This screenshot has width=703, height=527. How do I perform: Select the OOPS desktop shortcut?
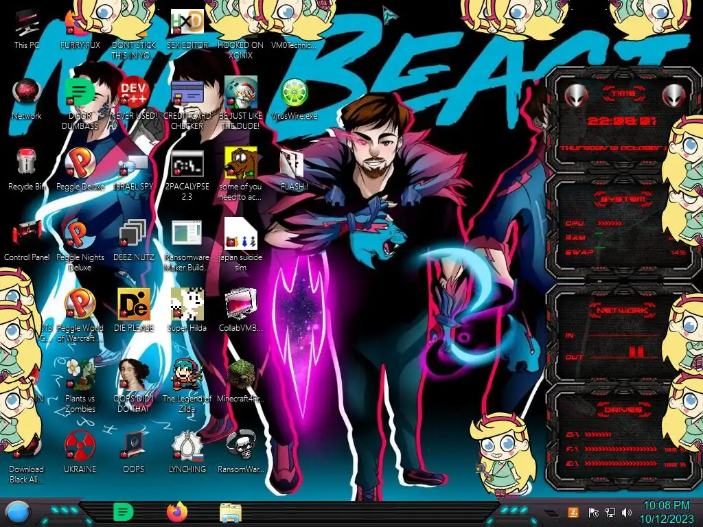tap(134, 453)
